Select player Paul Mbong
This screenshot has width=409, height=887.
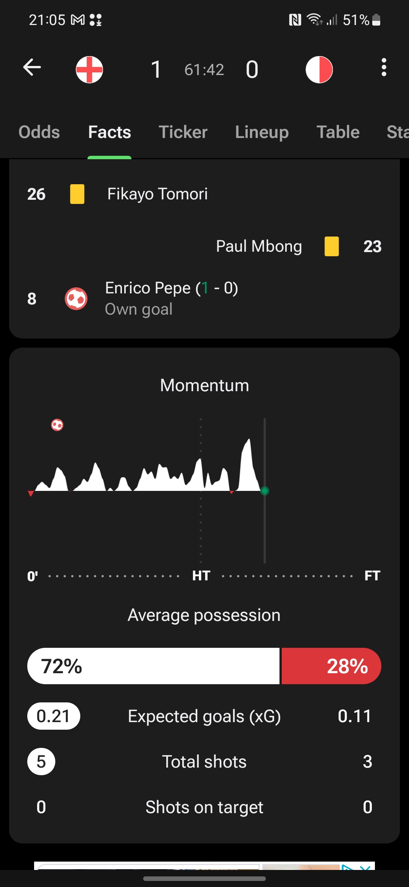(259, 246)
